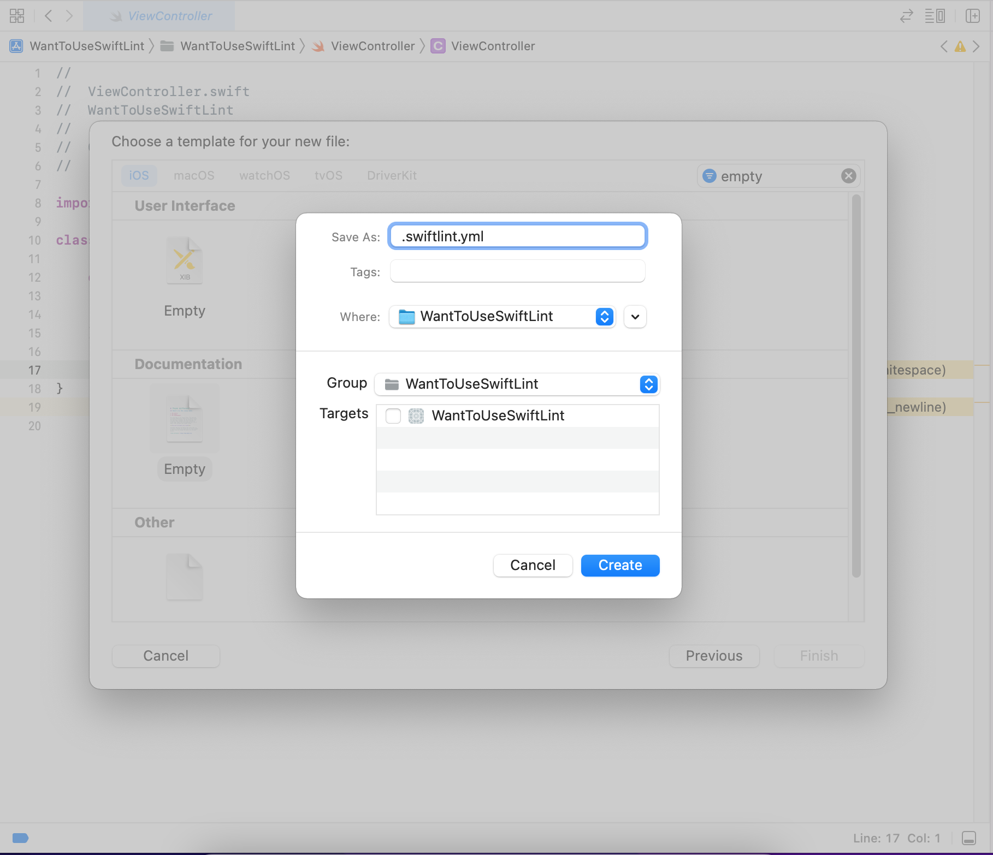
Task: Select the ViewController editor tab
Action: [x=159, y=16]
